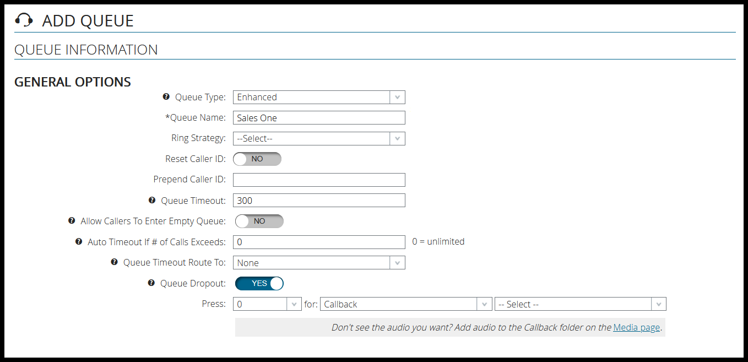Screen dimensions: 748x362
Task: Click the Queue Name field containing Sales One
Action: tap(319, 118)
